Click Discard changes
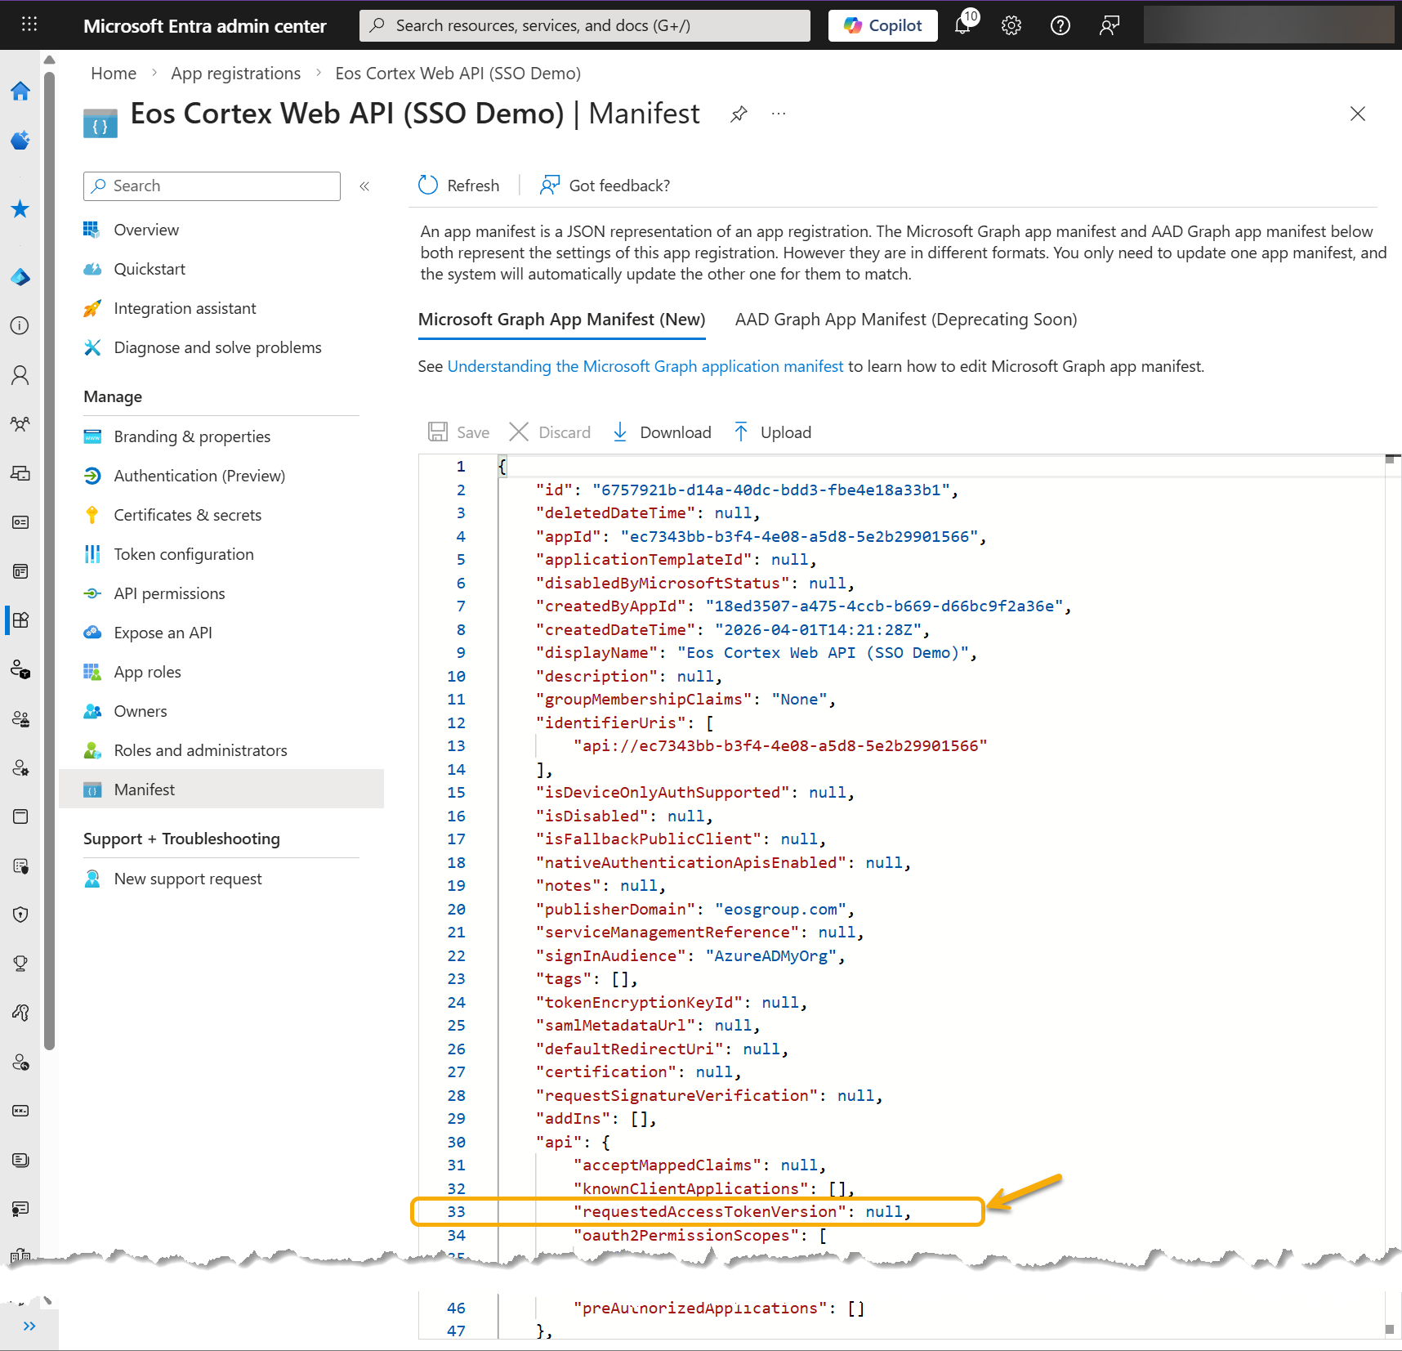1402x1351 pixels. pyautogui.click(x=550, y=432)
